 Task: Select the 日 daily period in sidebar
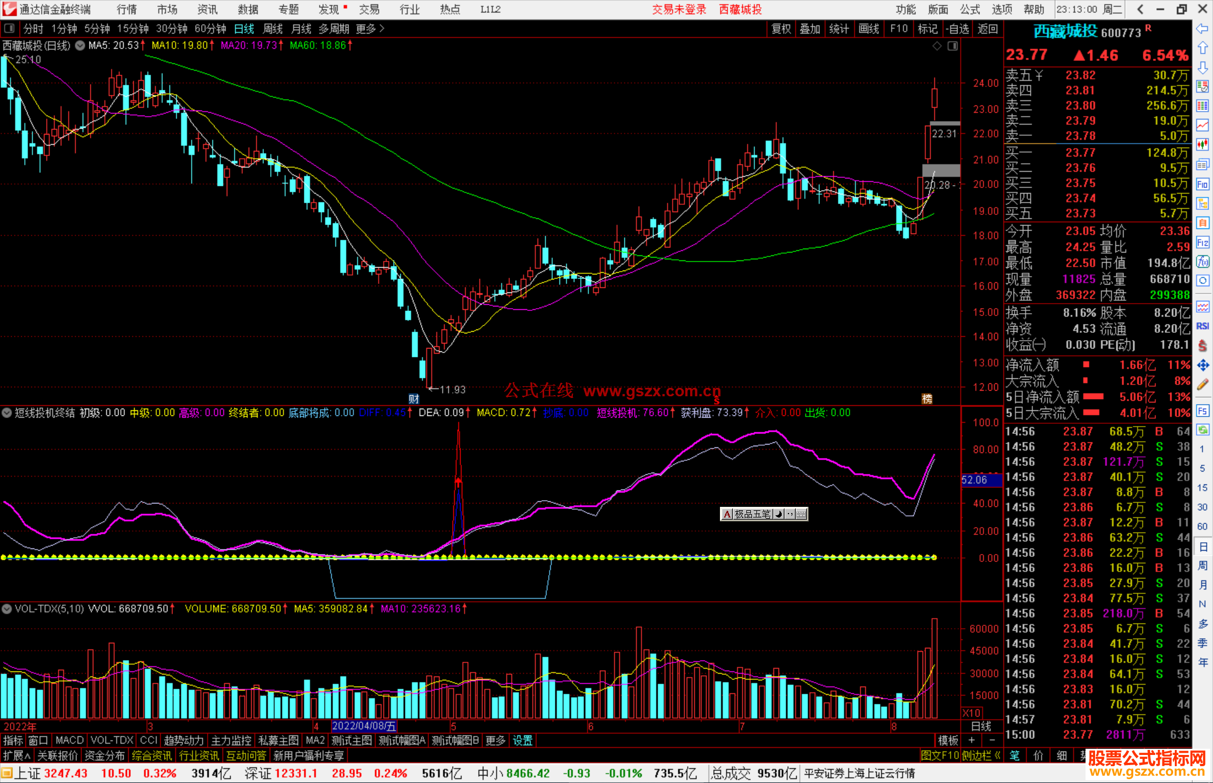[x=1202, y=547]
